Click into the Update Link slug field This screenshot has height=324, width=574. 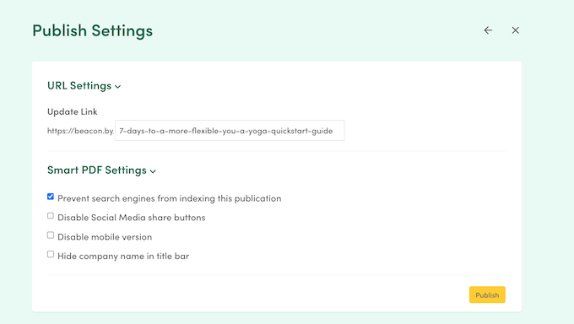(x=230, y=130)
